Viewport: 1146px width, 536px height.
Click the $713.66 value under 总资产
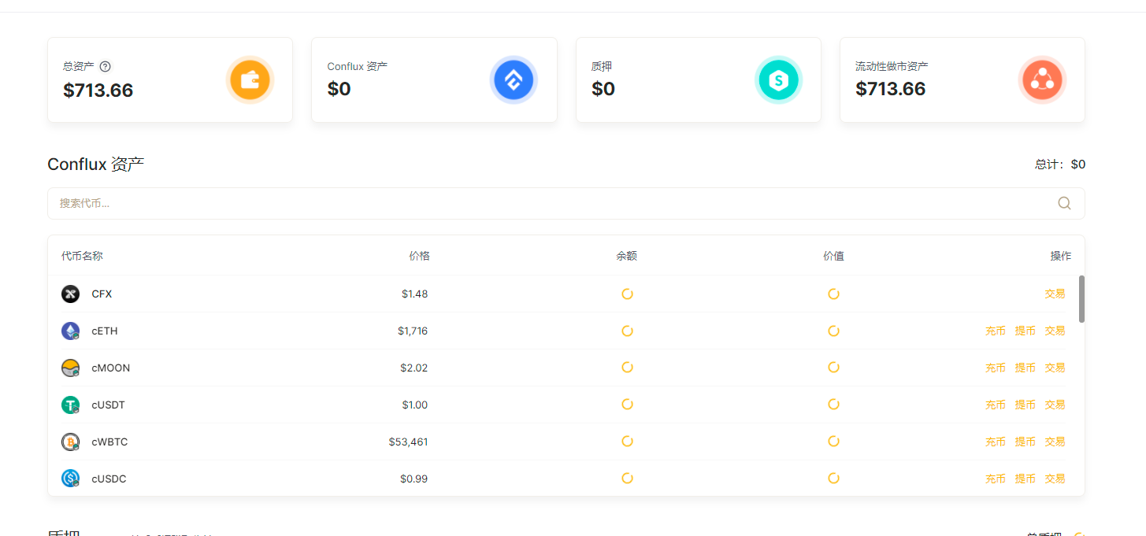[98, 91]
